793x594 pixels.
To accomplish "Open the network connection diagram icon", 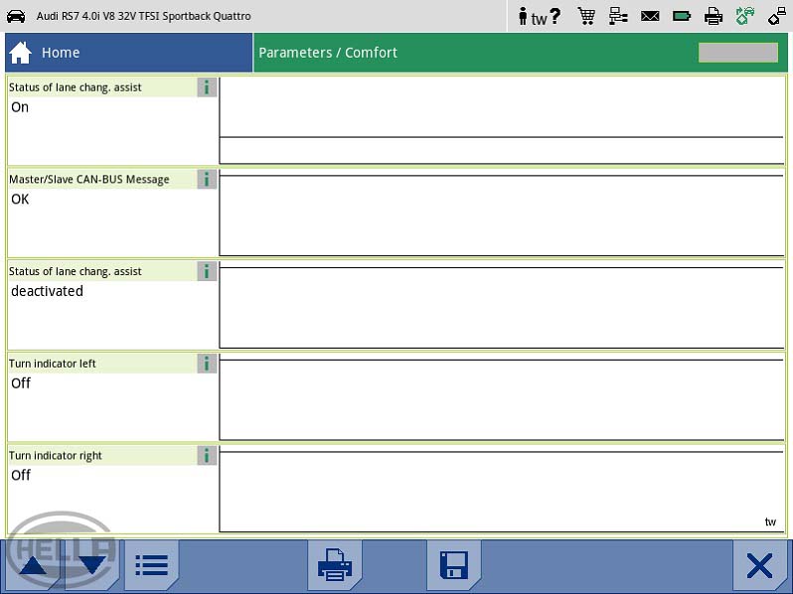I will pyautogui.click(x=618, y=16).
